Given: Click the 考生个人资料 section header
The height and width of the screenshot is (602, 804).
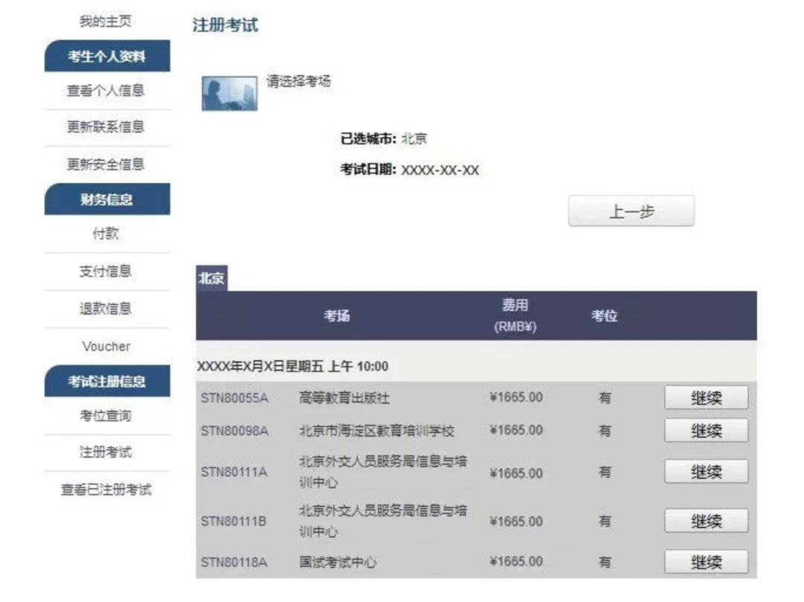Looking at the screenshot, I should coord(107,56).
